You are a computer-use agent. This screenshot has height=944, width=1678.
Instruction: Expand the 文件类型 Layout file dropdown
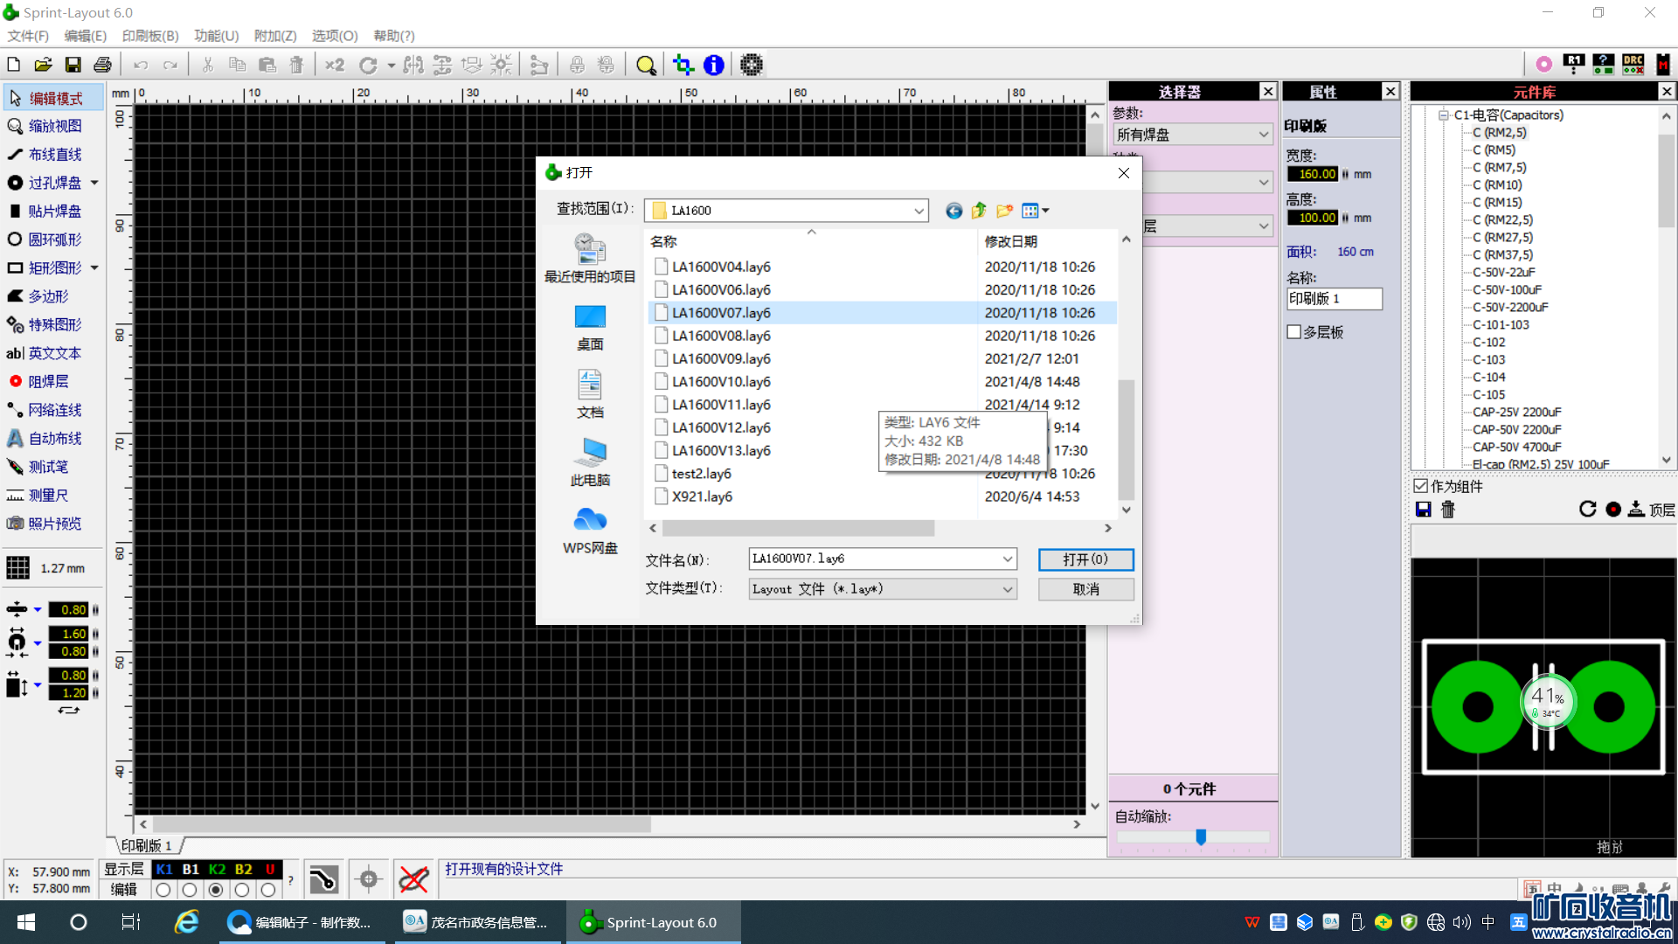(x=1007, y=589)
